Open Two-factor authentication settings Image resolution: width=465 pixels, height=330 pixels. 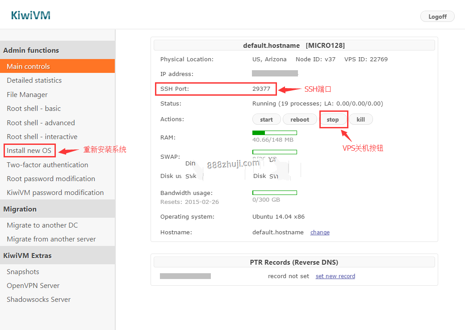click(47, 165)
